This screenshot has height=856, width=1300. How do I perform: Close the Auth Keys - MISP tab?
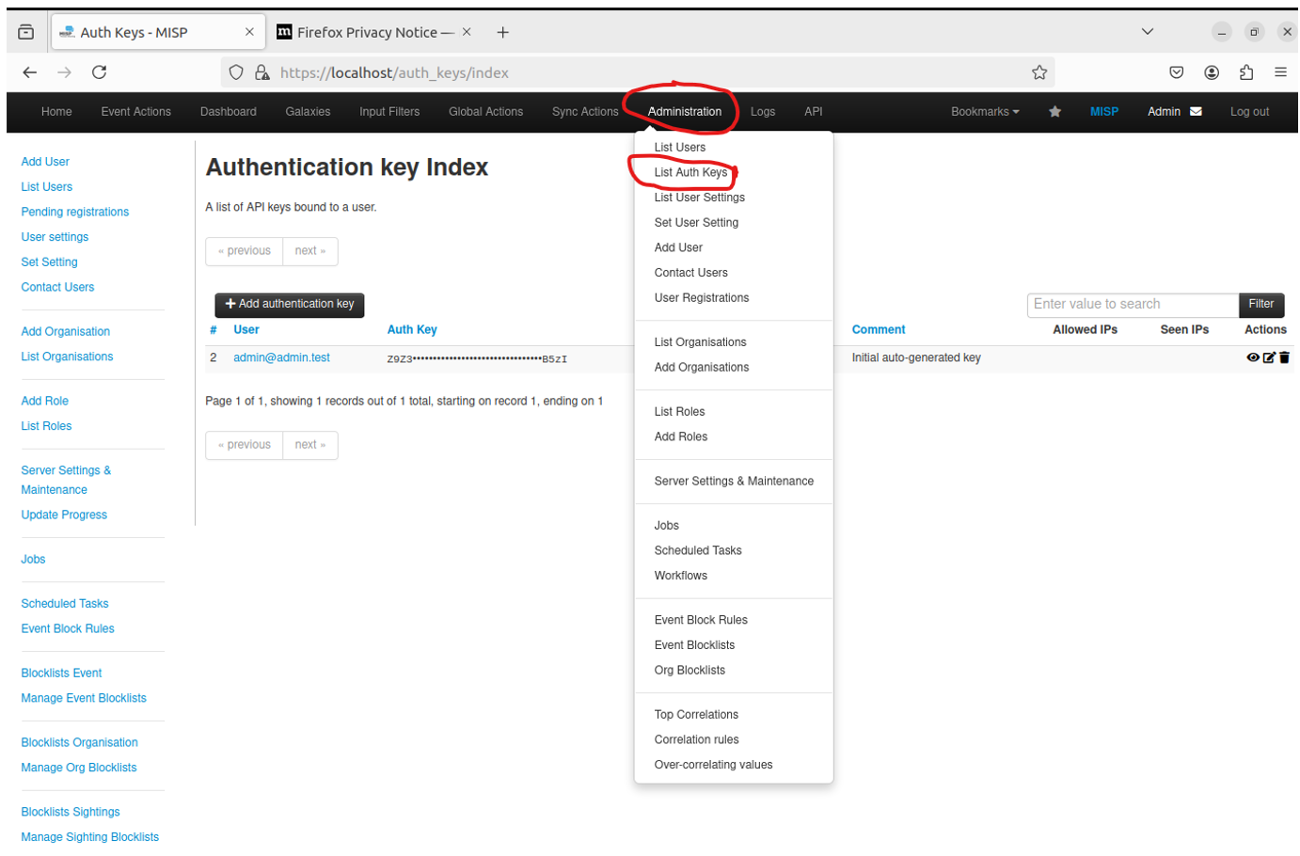(x=249, y=32)
